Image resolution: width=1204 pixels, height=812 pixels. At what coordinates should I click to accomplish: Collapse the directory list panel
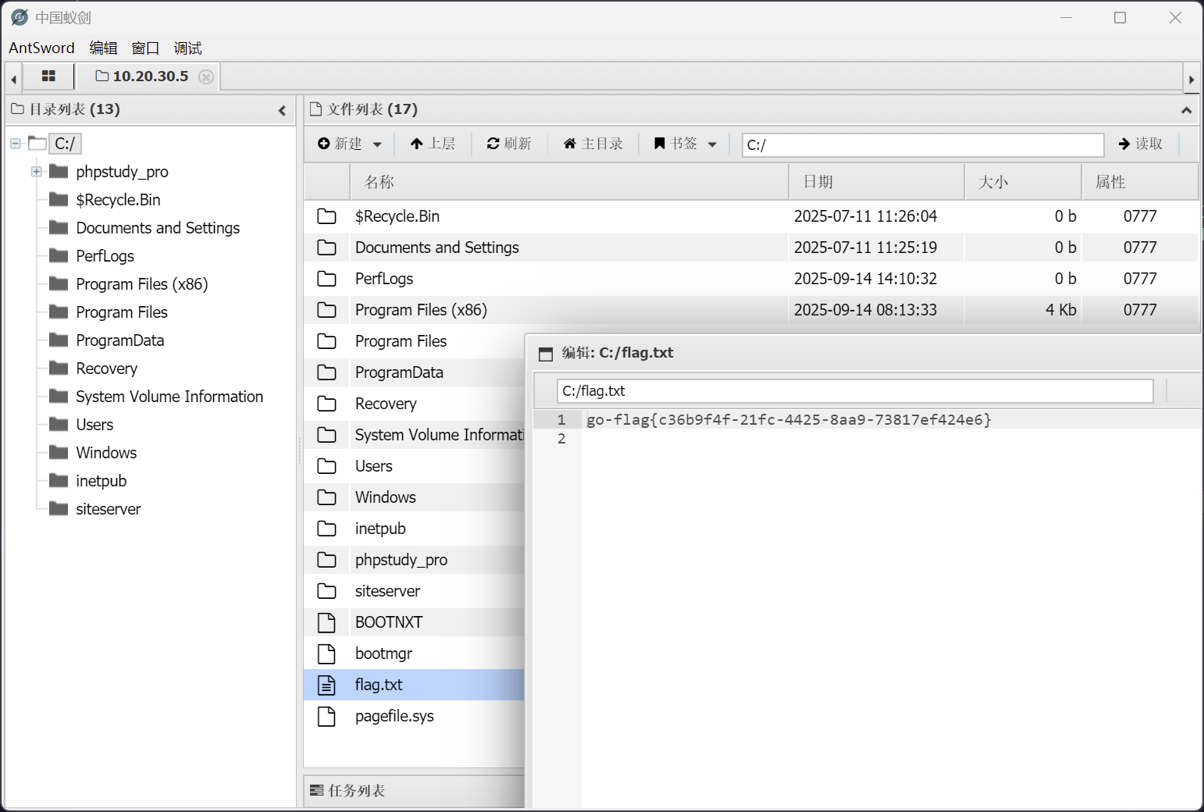click(282, 111)
